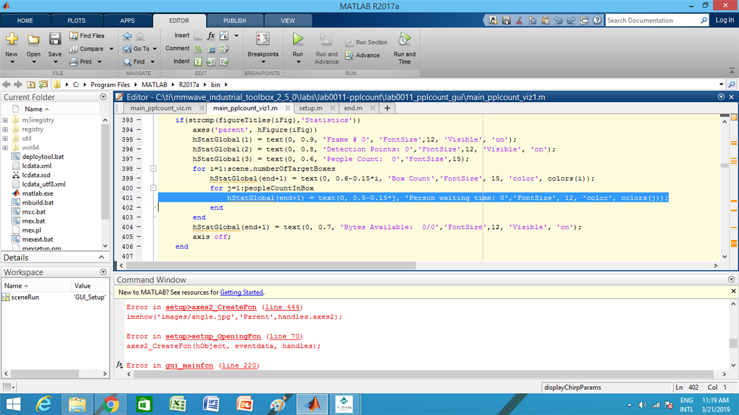This screenshot has height=415, width=739.
Task: Expand the m3iregistry folder
Action: (5, 120)
